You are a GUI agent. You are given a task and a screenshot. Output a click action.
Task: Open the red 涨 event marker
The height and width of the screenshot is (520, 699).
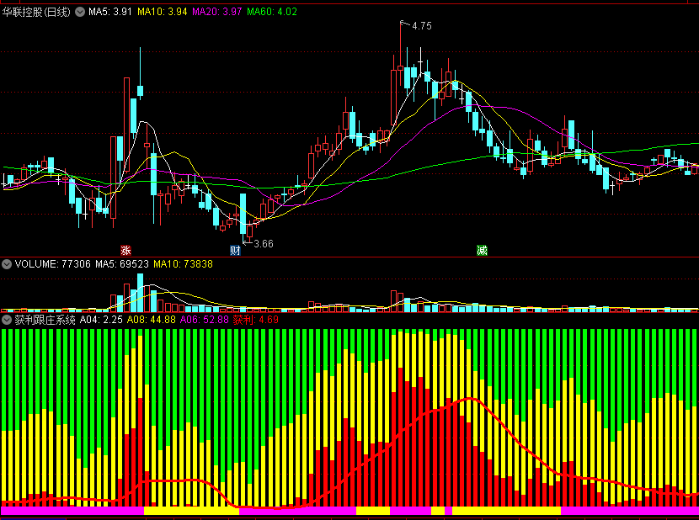pos(125,251)
